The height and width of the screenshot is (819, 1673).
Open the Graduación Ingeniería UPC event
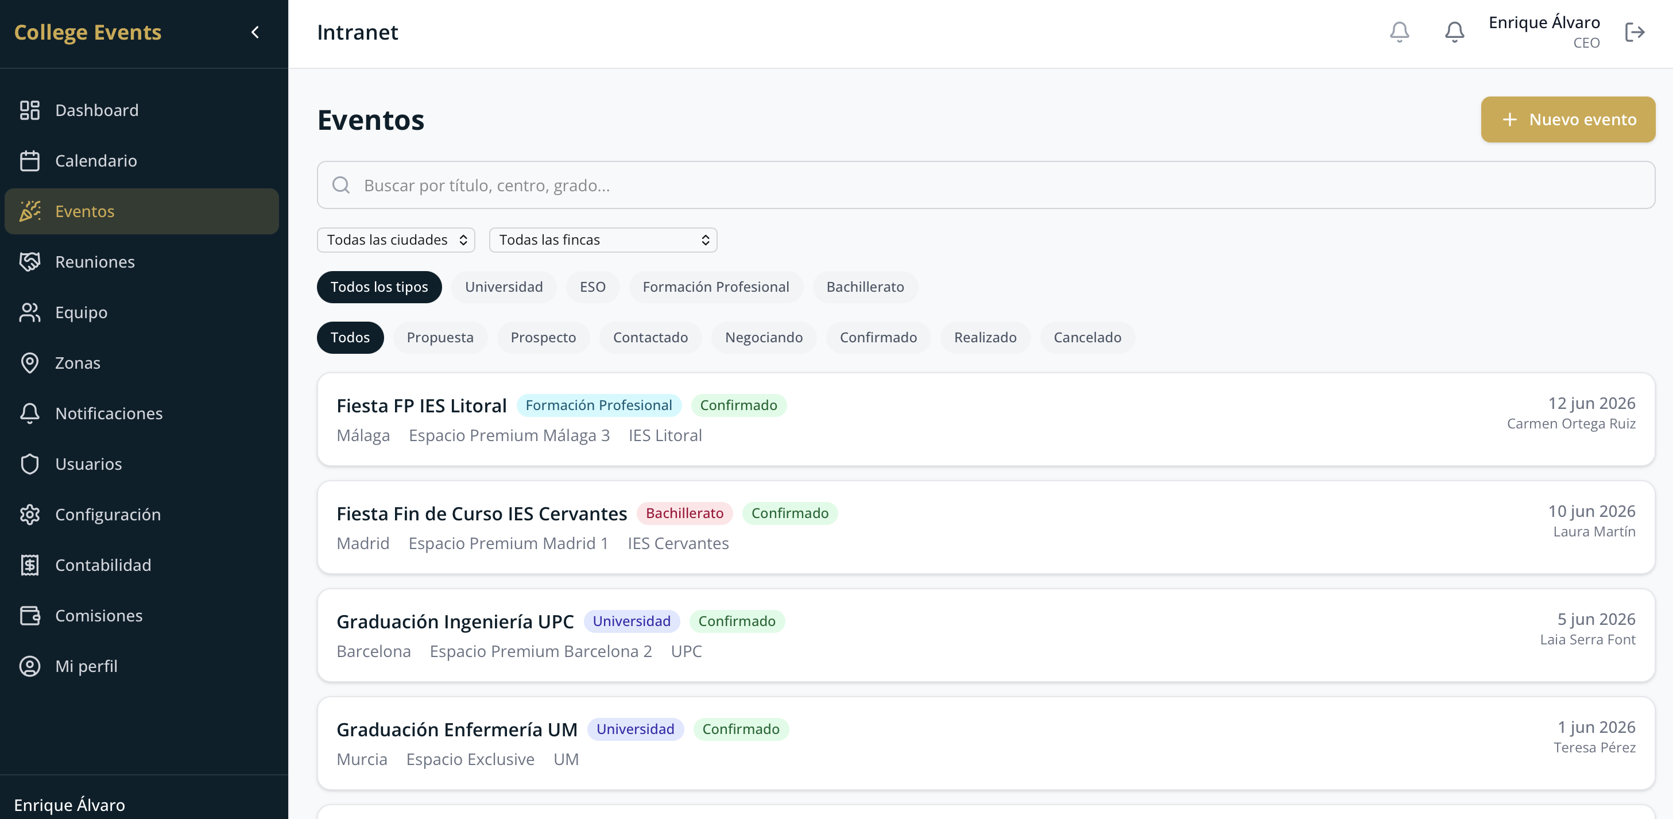[455, 621]
